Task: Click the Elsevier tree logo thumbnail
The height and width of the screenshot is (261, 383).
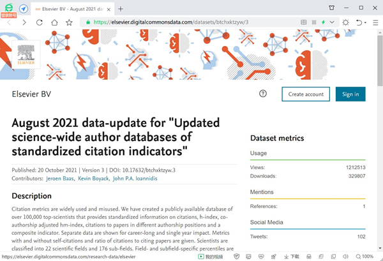Action: 26,54
